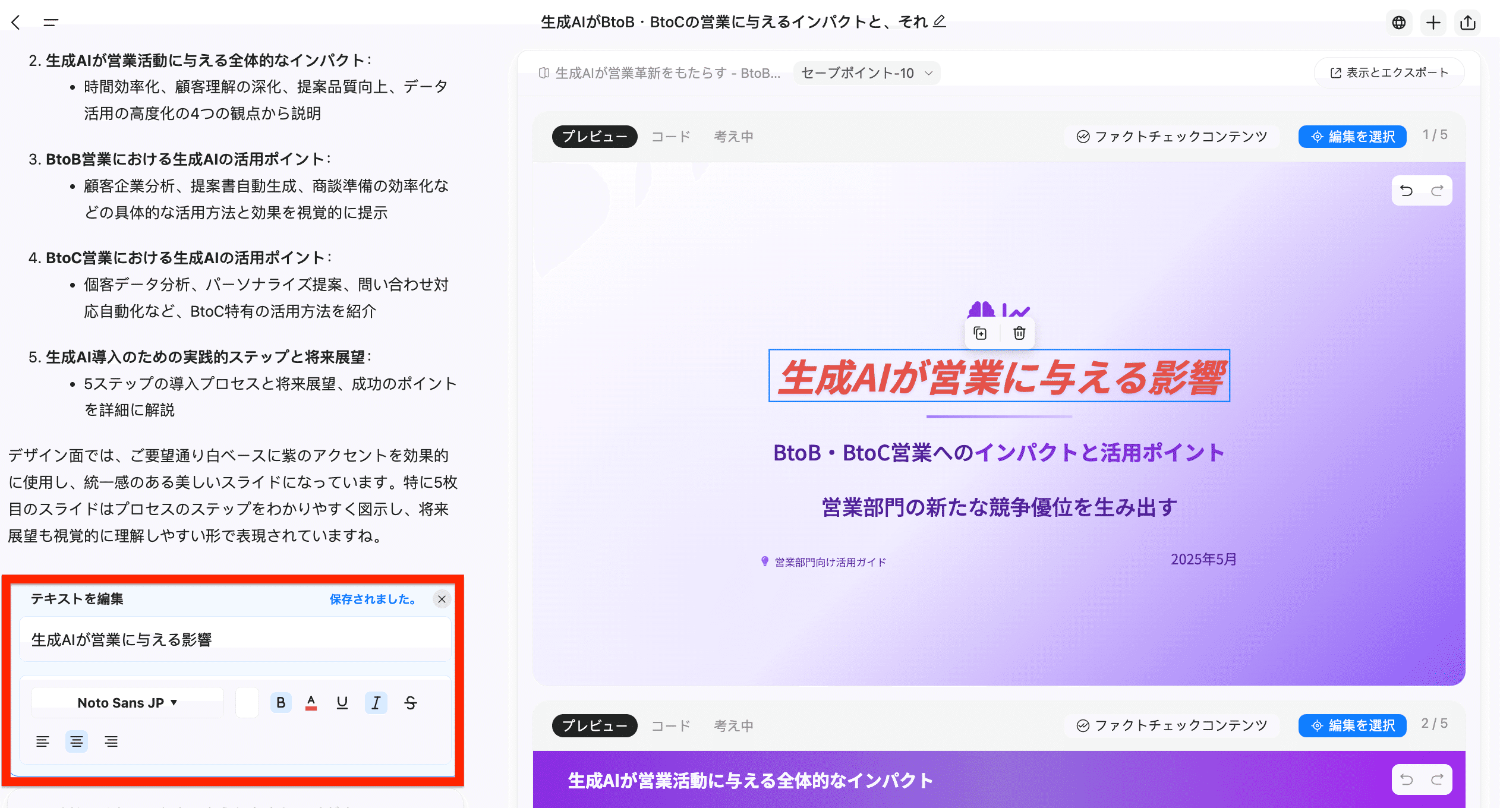Select subtitle BtoB・BtoC営業へのインパクトと活用ポイント
1500x808 pixels.
tap(999, 453)
